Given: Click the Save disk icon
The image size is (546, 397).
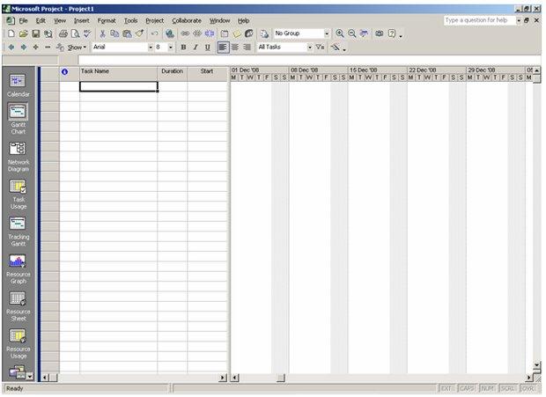Looking at the screenshot, I should [35, 33].
